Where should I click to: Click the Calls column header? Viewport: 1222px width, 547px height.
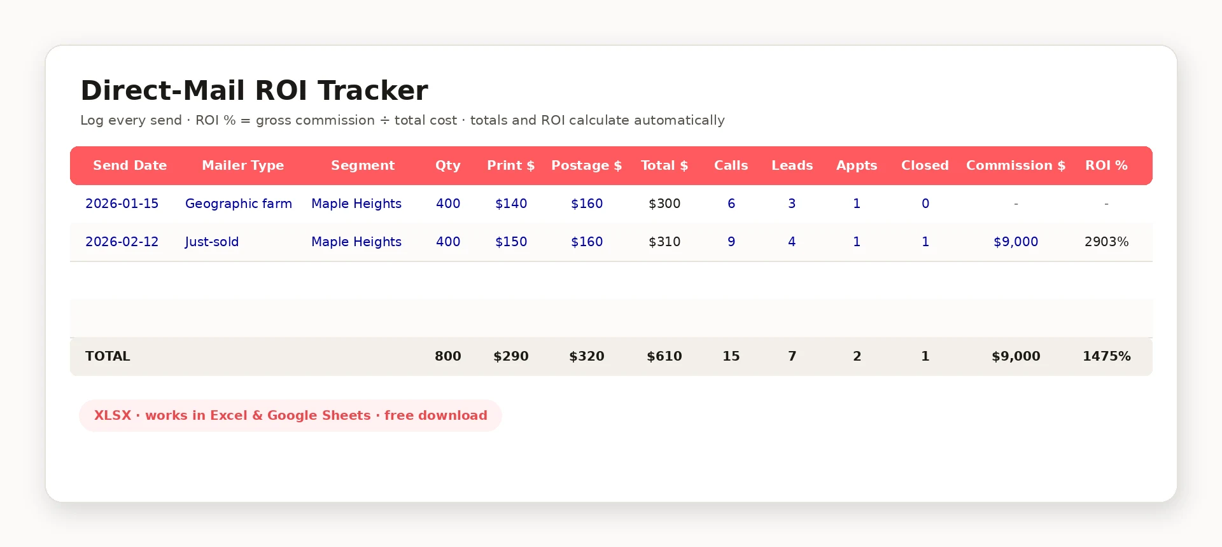[x=731, y=165]
